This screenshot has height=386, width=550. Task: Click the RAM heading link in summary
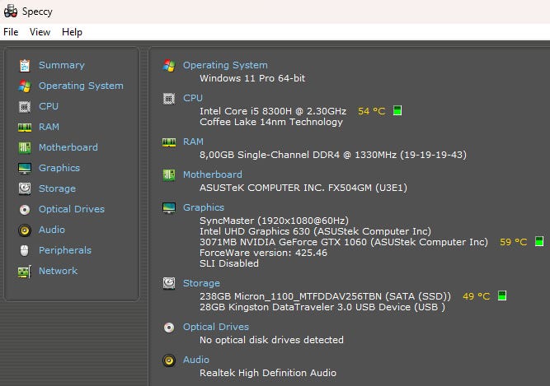[193, 142]
